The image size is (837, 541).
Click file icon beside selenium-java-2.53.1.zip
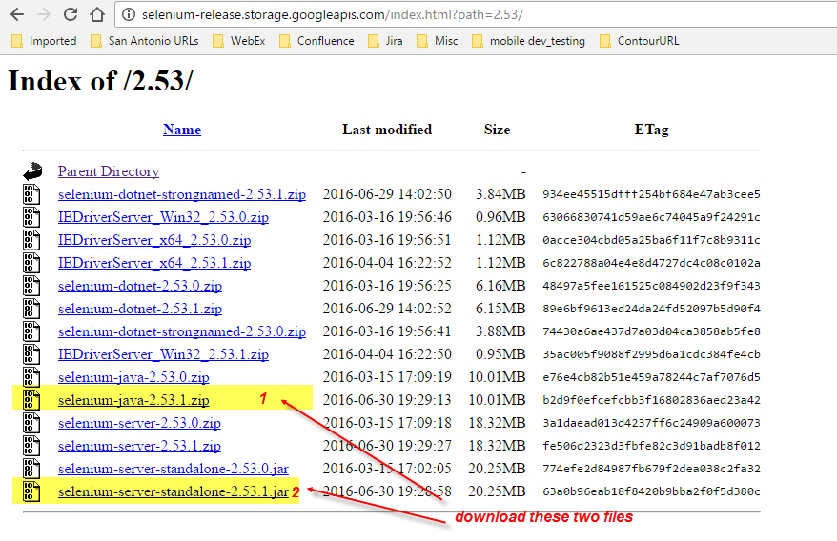coord(31,400)
